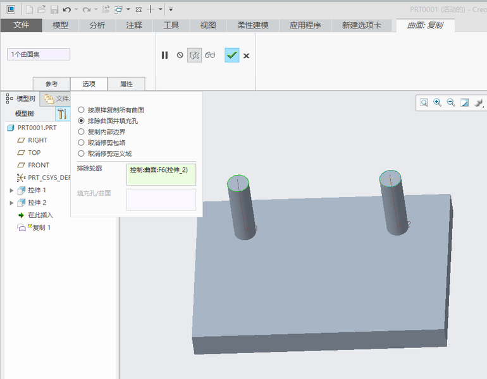Open the 文件 menu tab
Viewport: 487px width, 379px height.
21,25
